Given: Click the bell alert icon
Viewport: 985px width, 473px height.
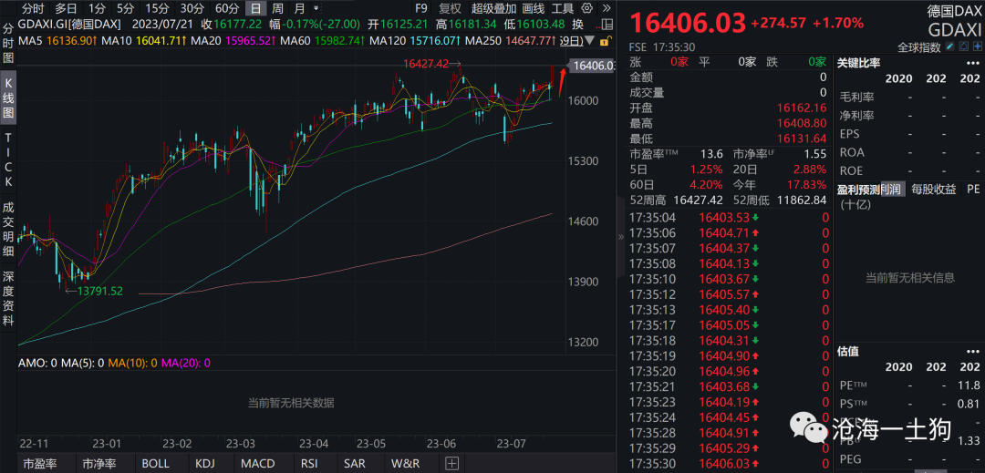Looking at the screenshot, I should (x=964, y=46).
